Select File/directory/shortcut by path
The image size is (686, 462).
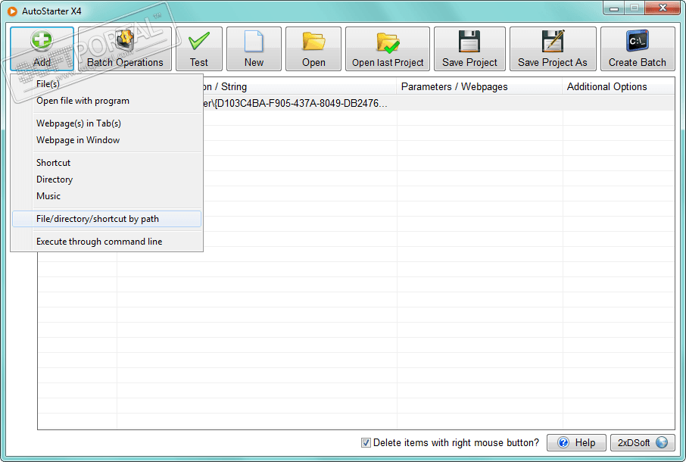click(x=107, y=219)
